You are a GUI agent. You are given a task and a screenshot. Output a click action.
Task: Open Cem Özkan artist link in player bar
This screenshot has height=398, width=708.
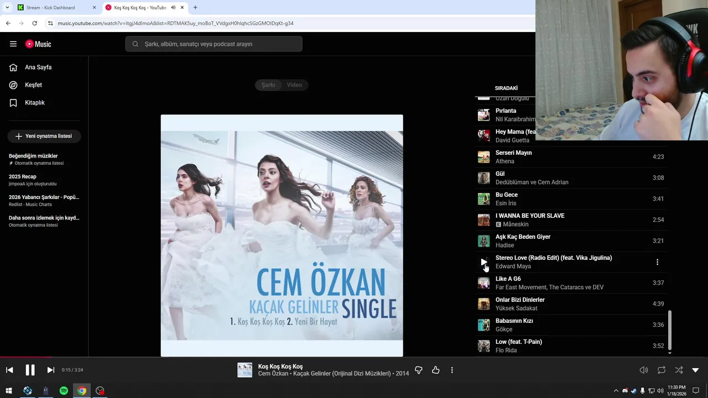point(273,374)
